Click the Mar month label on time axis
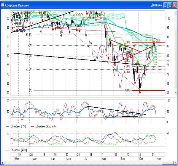The height and width of the screenshot is (166, 178). click(17, 159)
